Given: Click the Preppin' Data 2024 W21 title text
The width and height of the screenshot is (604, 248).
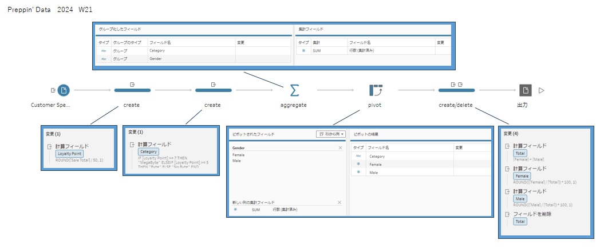Looking at the screenshot, I should click(x=50, y=10).
